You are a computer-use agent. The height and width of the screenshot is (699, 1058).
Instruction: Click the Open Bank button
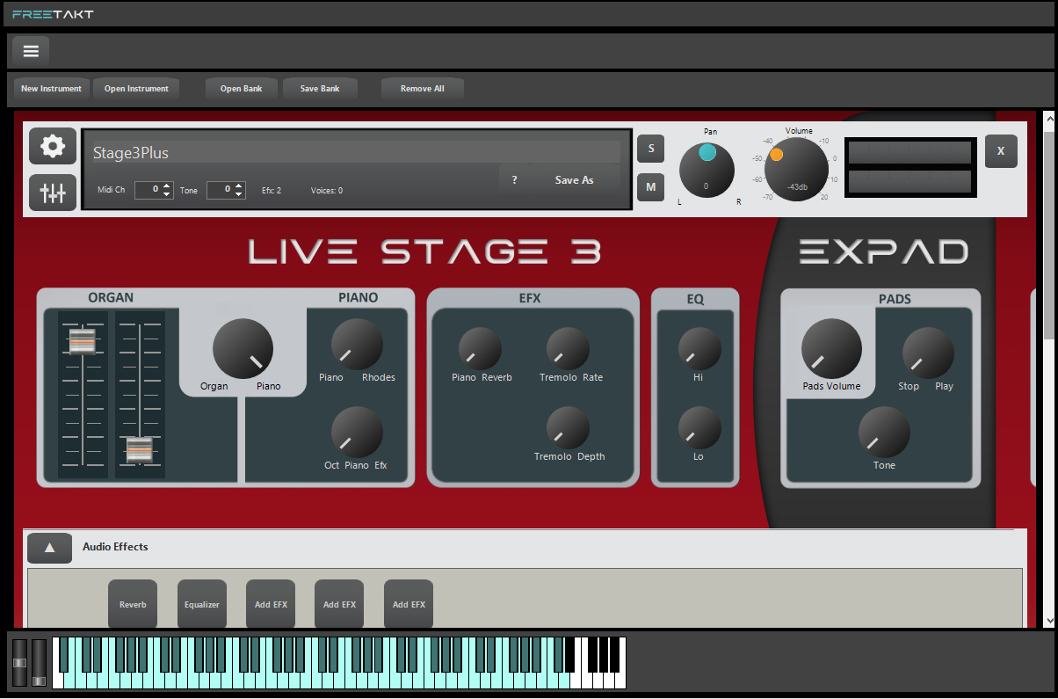pos(242,89)
